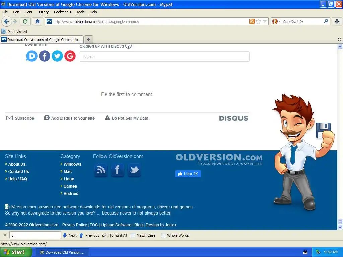Screen dimensions: 343x257
Task: Open the Help / FAQ footer link
Action: [x=18, y=179]
